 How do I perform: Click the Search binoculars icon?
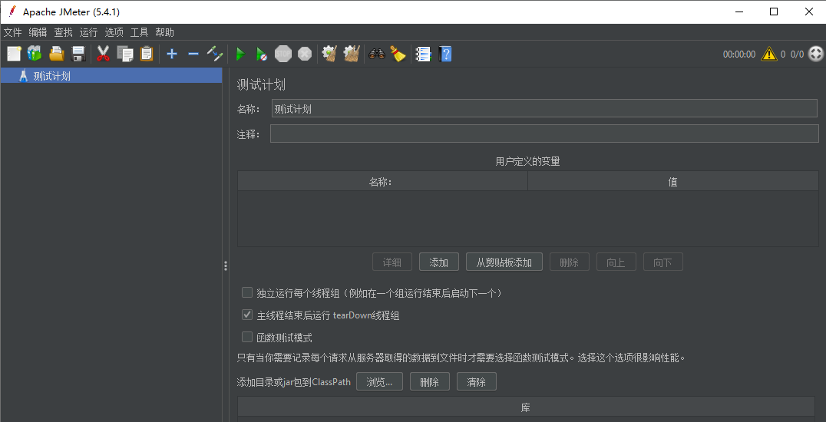tap(377, 54)
